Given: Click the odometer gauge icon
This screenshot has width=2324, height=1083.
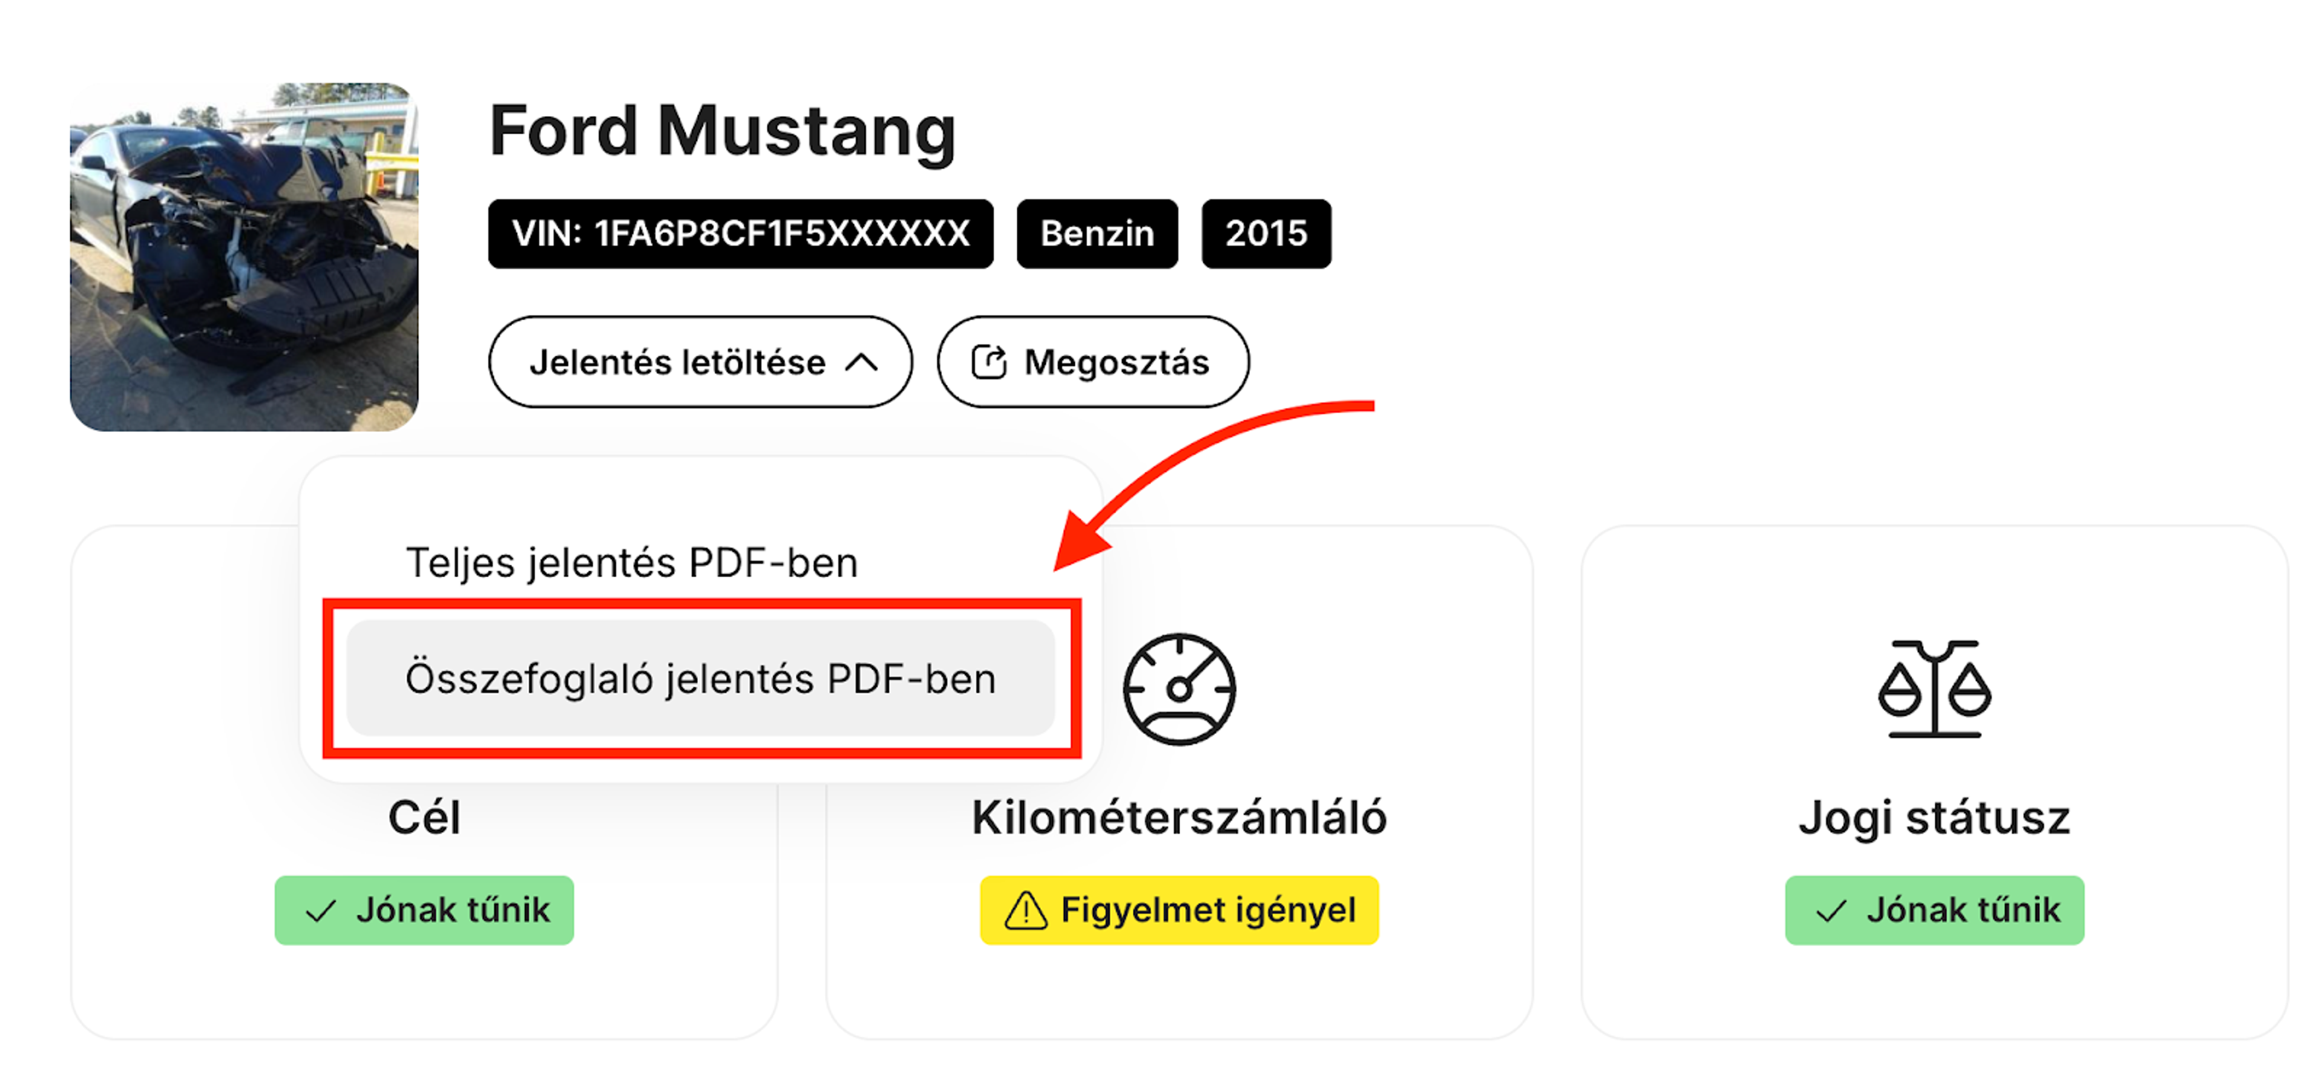Looking at the screenshot, I should point(1179,689).
